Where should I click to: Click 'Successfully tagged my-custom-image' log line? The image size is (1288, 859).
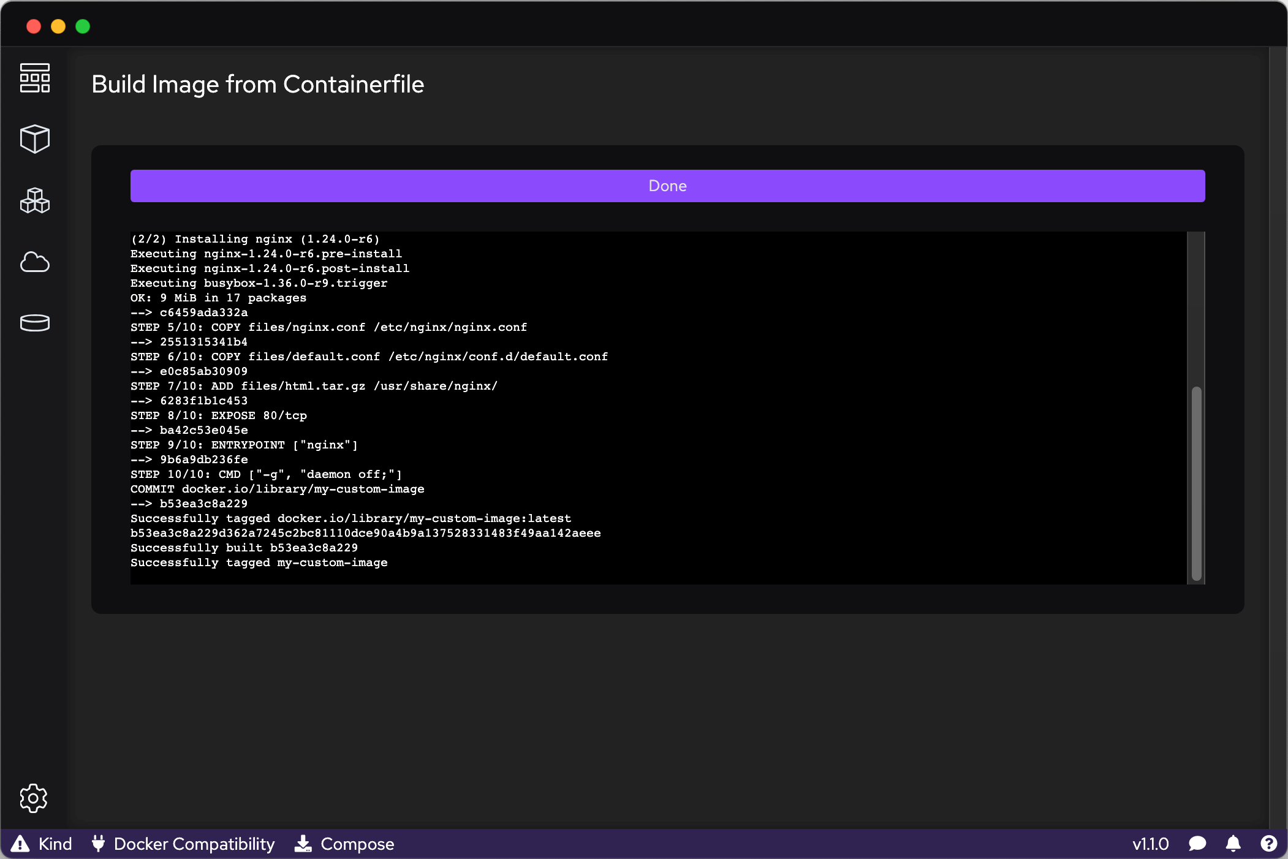point(259,562)
